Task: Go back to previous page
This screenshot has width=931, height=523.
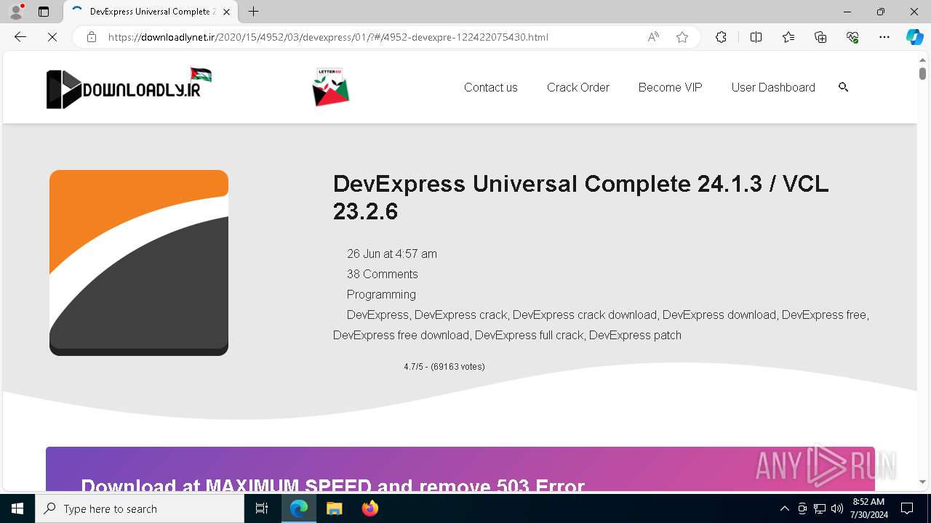Action: (x=20, y=37)
